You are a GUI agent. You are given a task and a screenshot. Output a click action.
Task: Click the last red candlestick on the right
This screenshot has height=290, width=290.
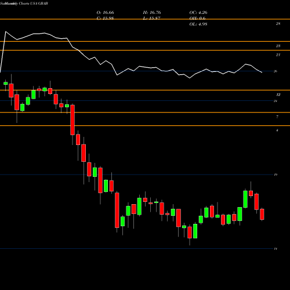coord(262,214)
